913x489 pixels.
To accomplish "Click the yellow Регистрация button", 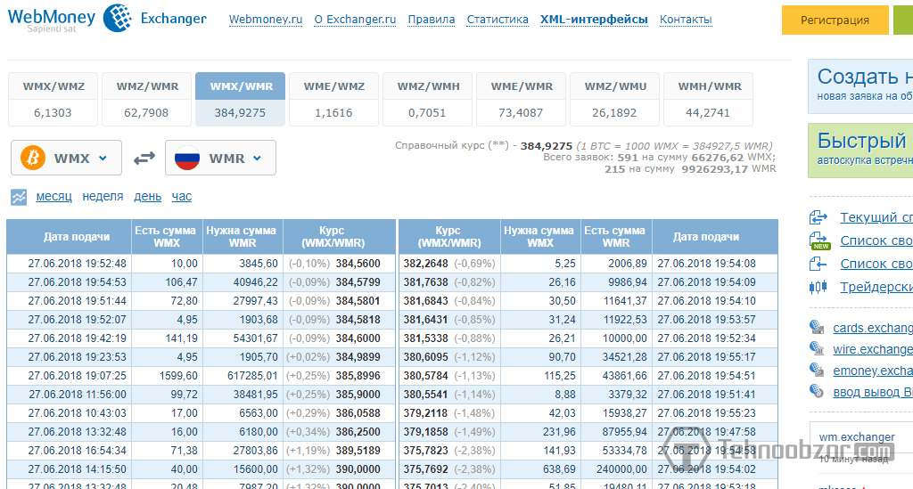I will point(835,20).
